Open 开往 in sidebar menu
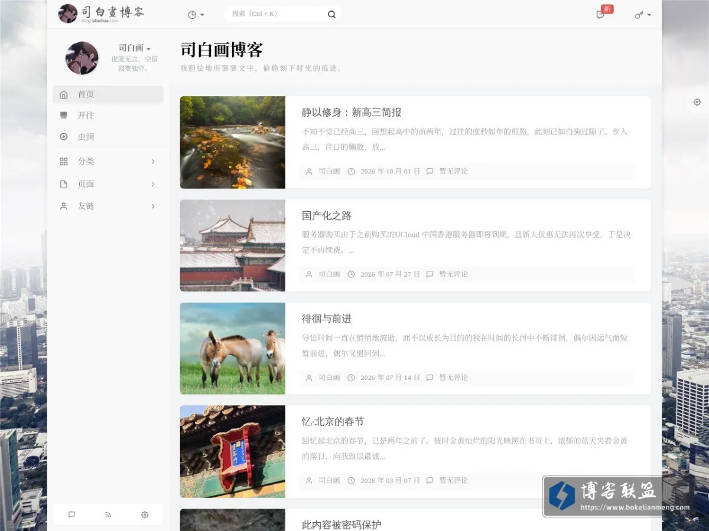 click(x=108, y=116)
